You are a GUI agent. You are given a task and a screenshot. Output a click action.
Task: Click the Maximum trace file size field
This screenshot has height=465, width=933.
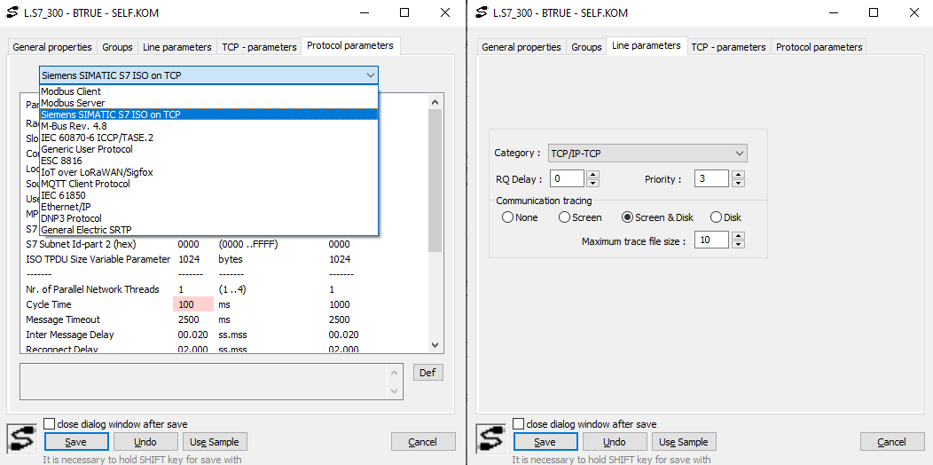[712, 240]
